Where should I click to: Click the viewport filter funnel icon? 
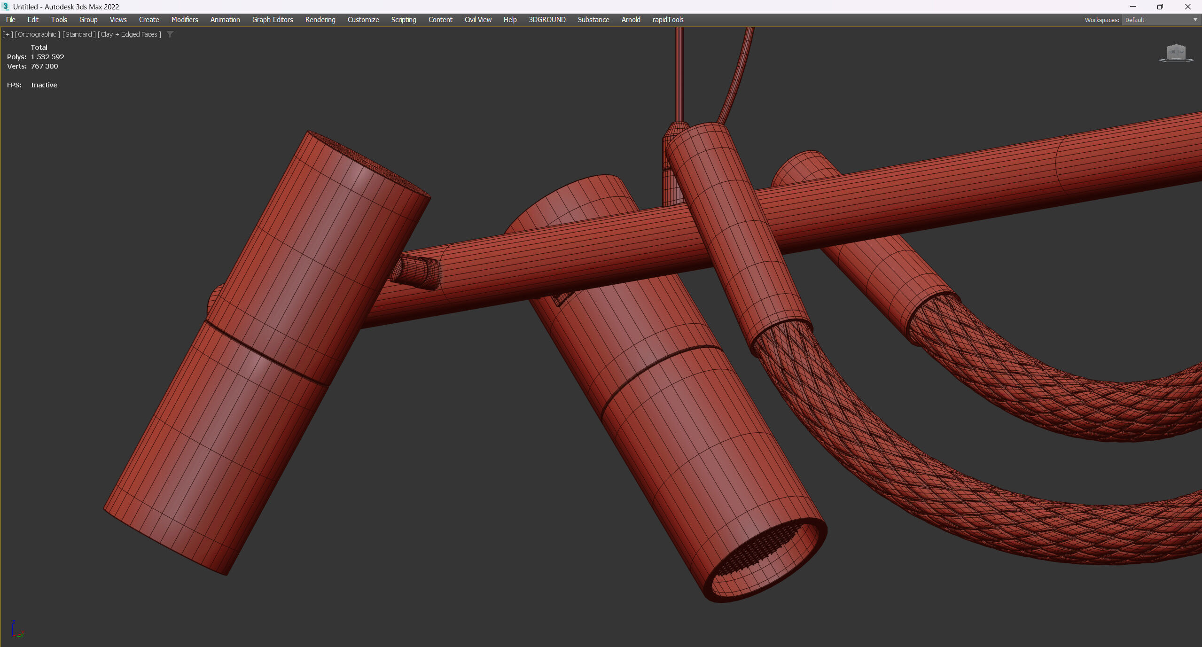[170, 34]
